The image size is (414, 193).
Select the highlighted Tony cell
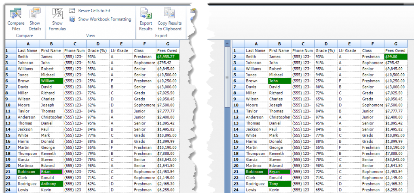coord(279,184)
